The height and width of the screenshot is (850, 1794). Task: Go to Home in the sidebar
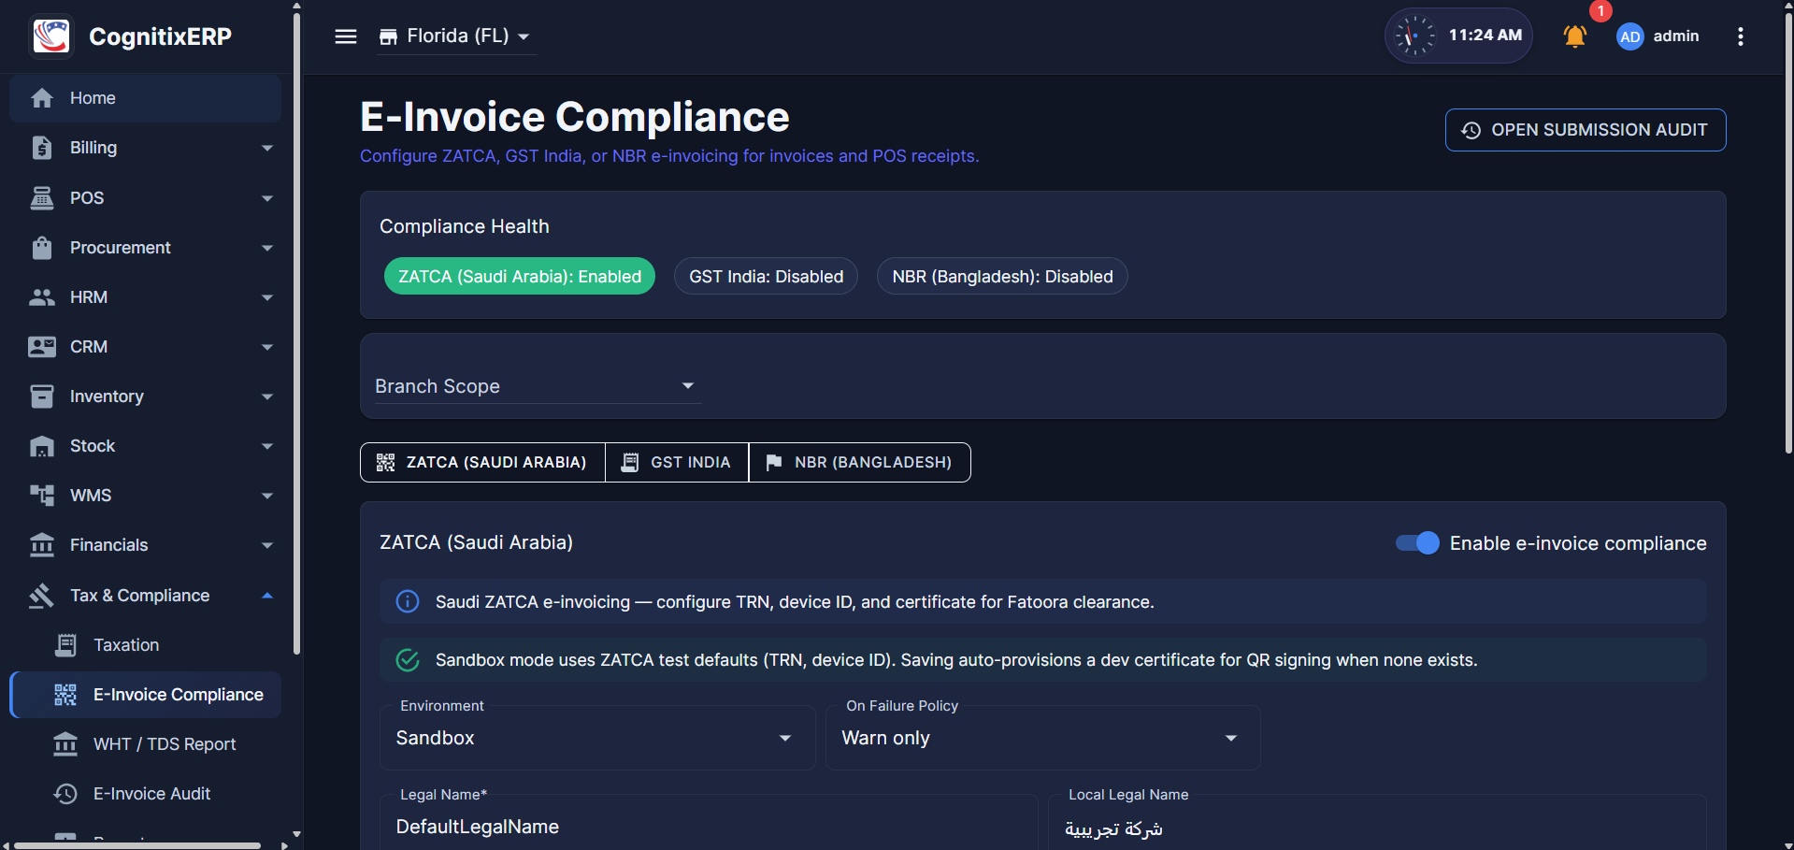point(145,98)
